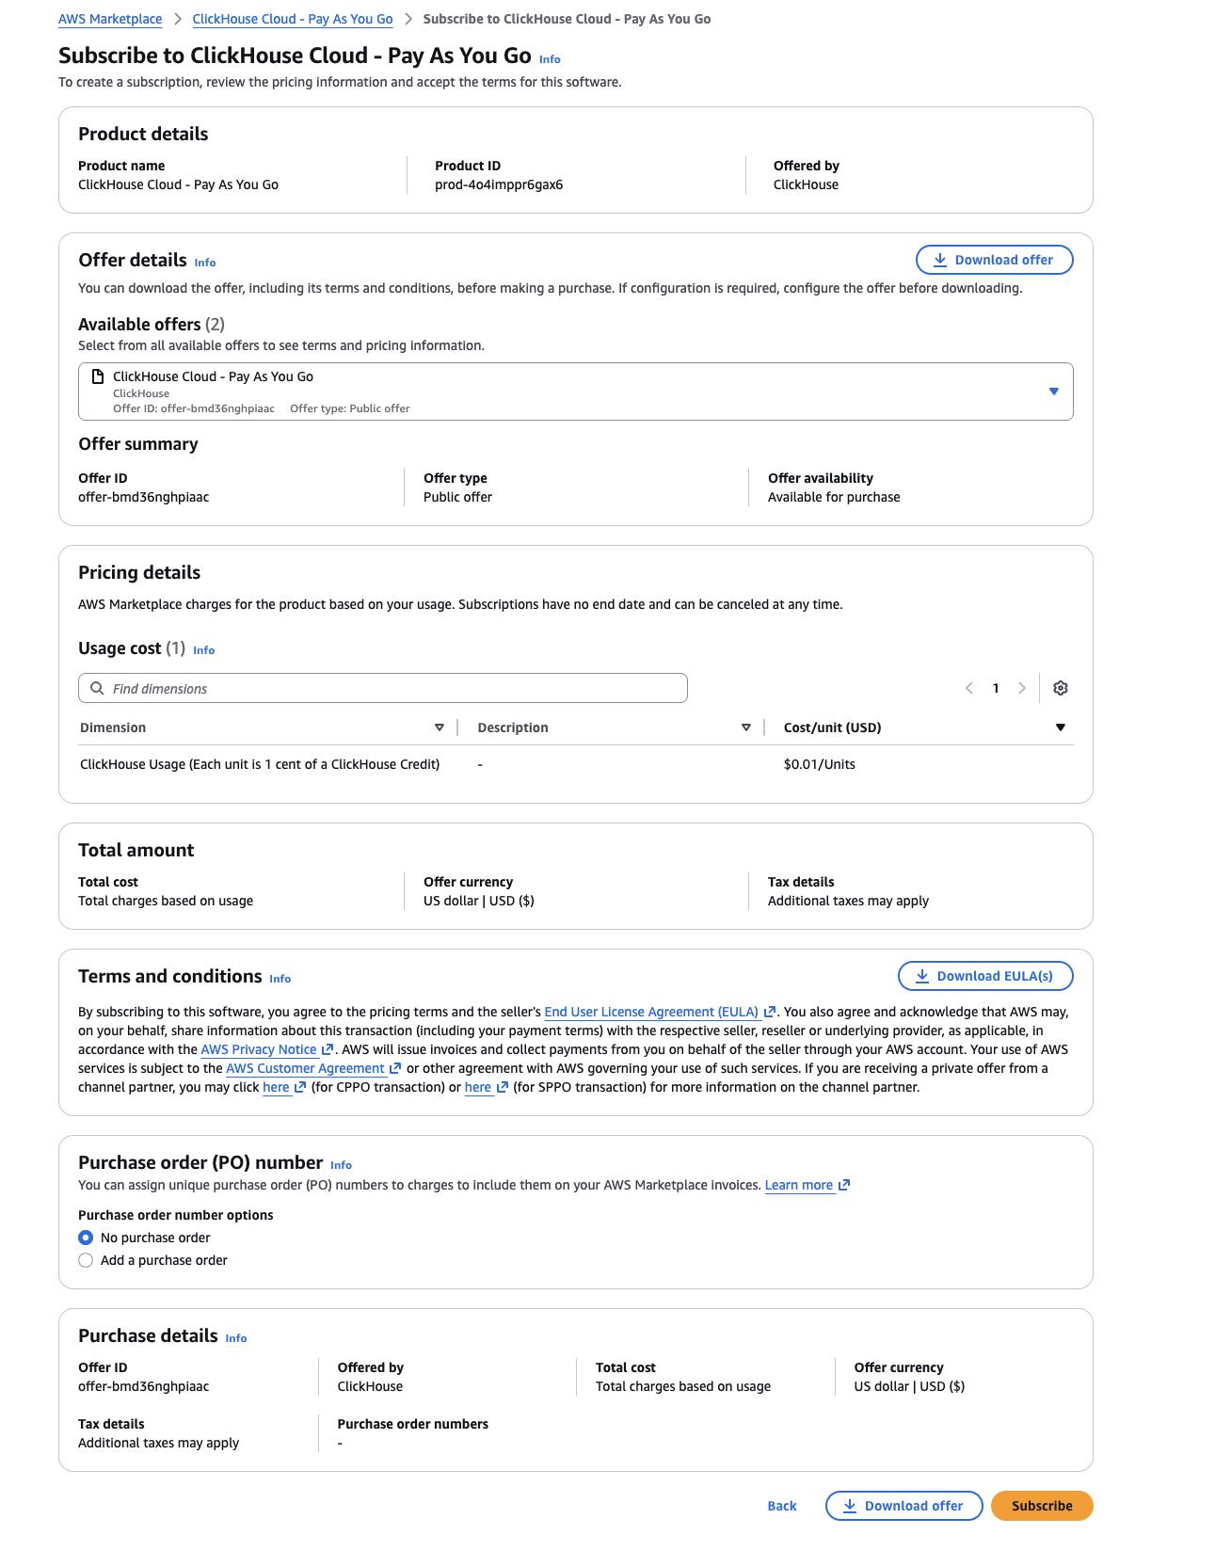
Task: Click the external link icon after AWS Privacy Notice
Action: (326, 1049)
